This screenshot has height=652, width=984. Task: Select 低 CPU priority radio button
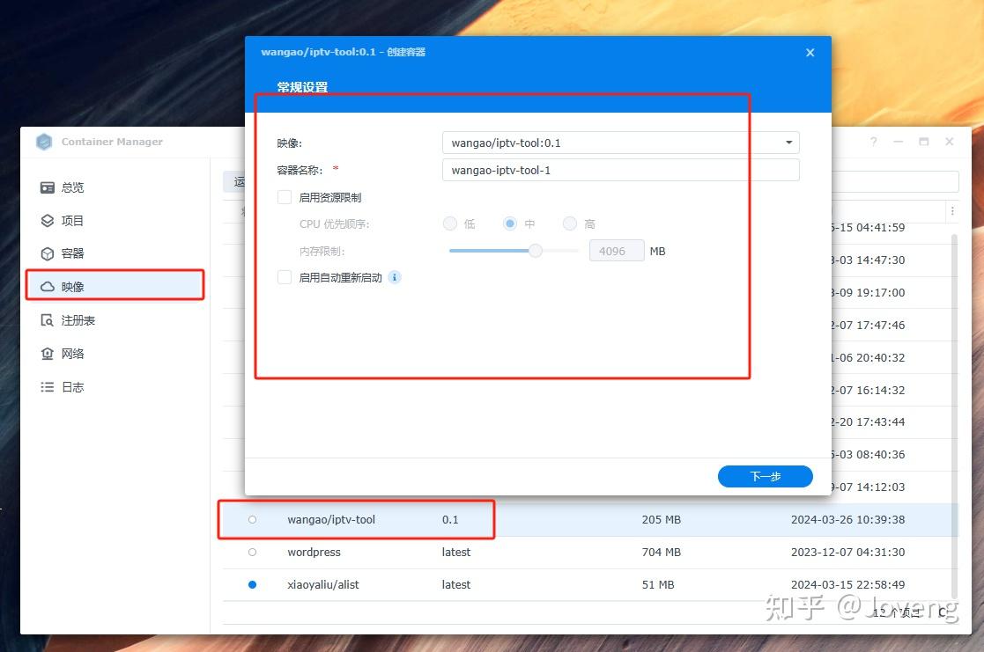(x=449, y=223)
